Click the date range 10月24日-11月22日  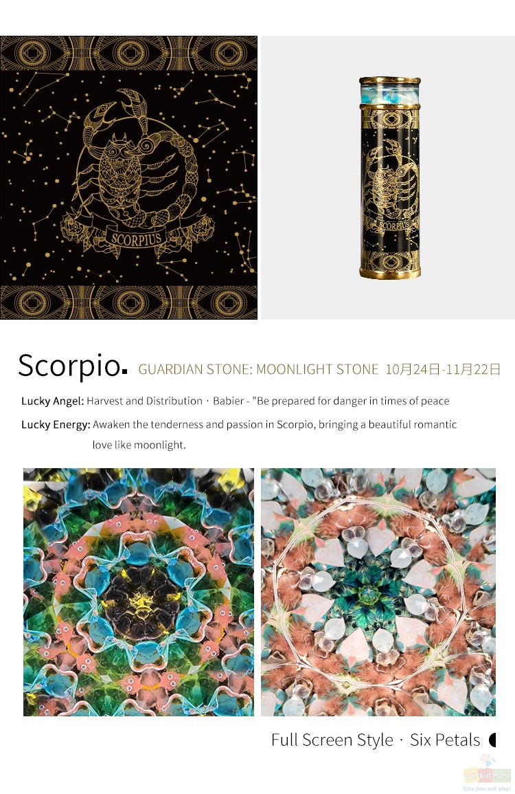(443, 369)
